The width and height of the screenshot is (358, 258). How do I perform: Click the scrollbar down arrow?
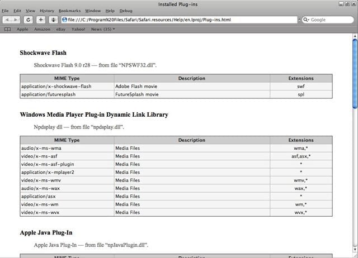355,249
